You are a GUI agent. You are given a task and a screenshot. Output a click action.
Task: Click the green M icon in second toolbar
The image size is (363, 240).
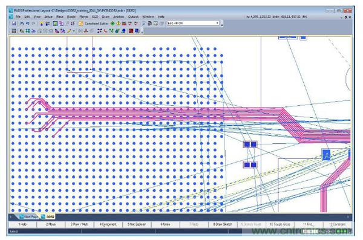pos(111,31)
